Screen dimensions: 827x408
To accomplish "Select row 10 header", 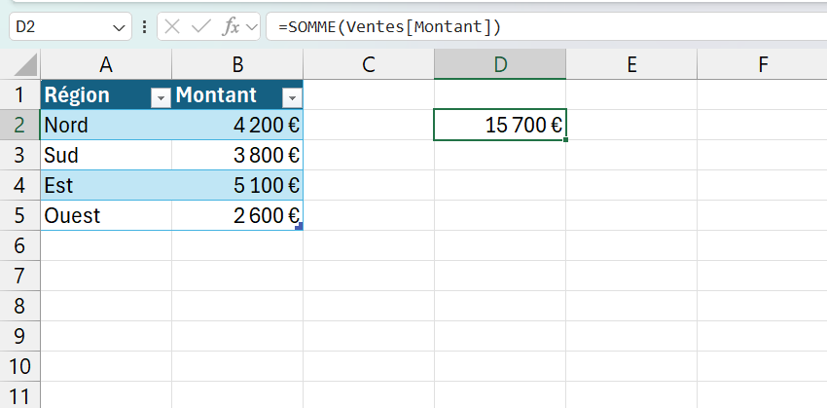I will click(20, 366).
